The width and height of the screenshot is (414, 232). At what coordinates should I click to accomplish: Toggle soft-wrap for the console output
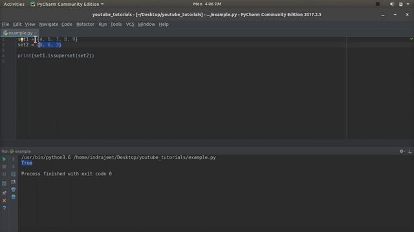click(13, 174)
